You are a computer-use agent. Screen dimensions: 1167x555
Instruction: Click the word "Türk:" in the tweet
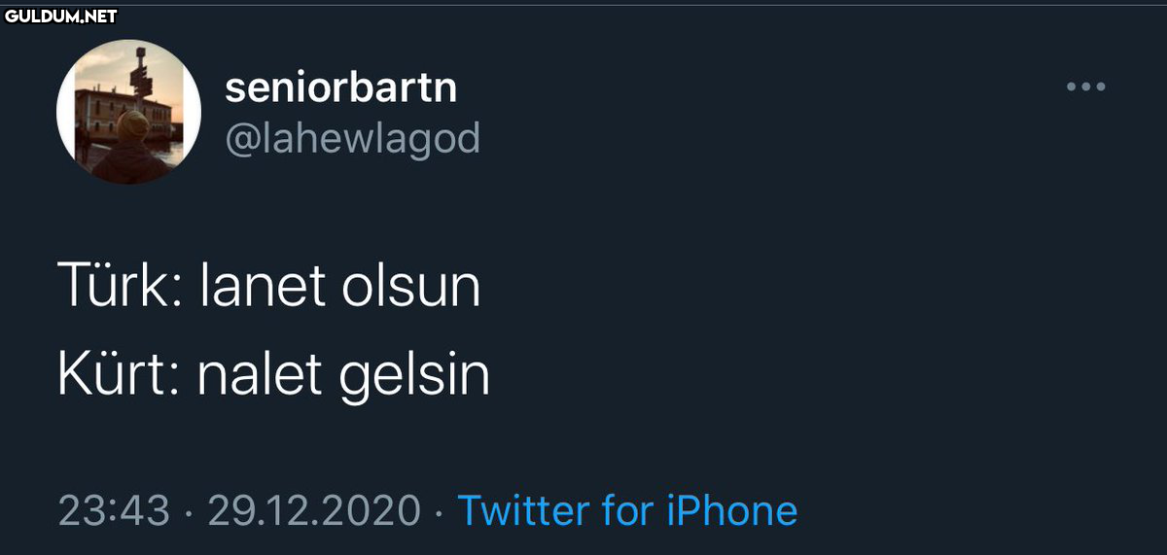[x=121, y=286]
